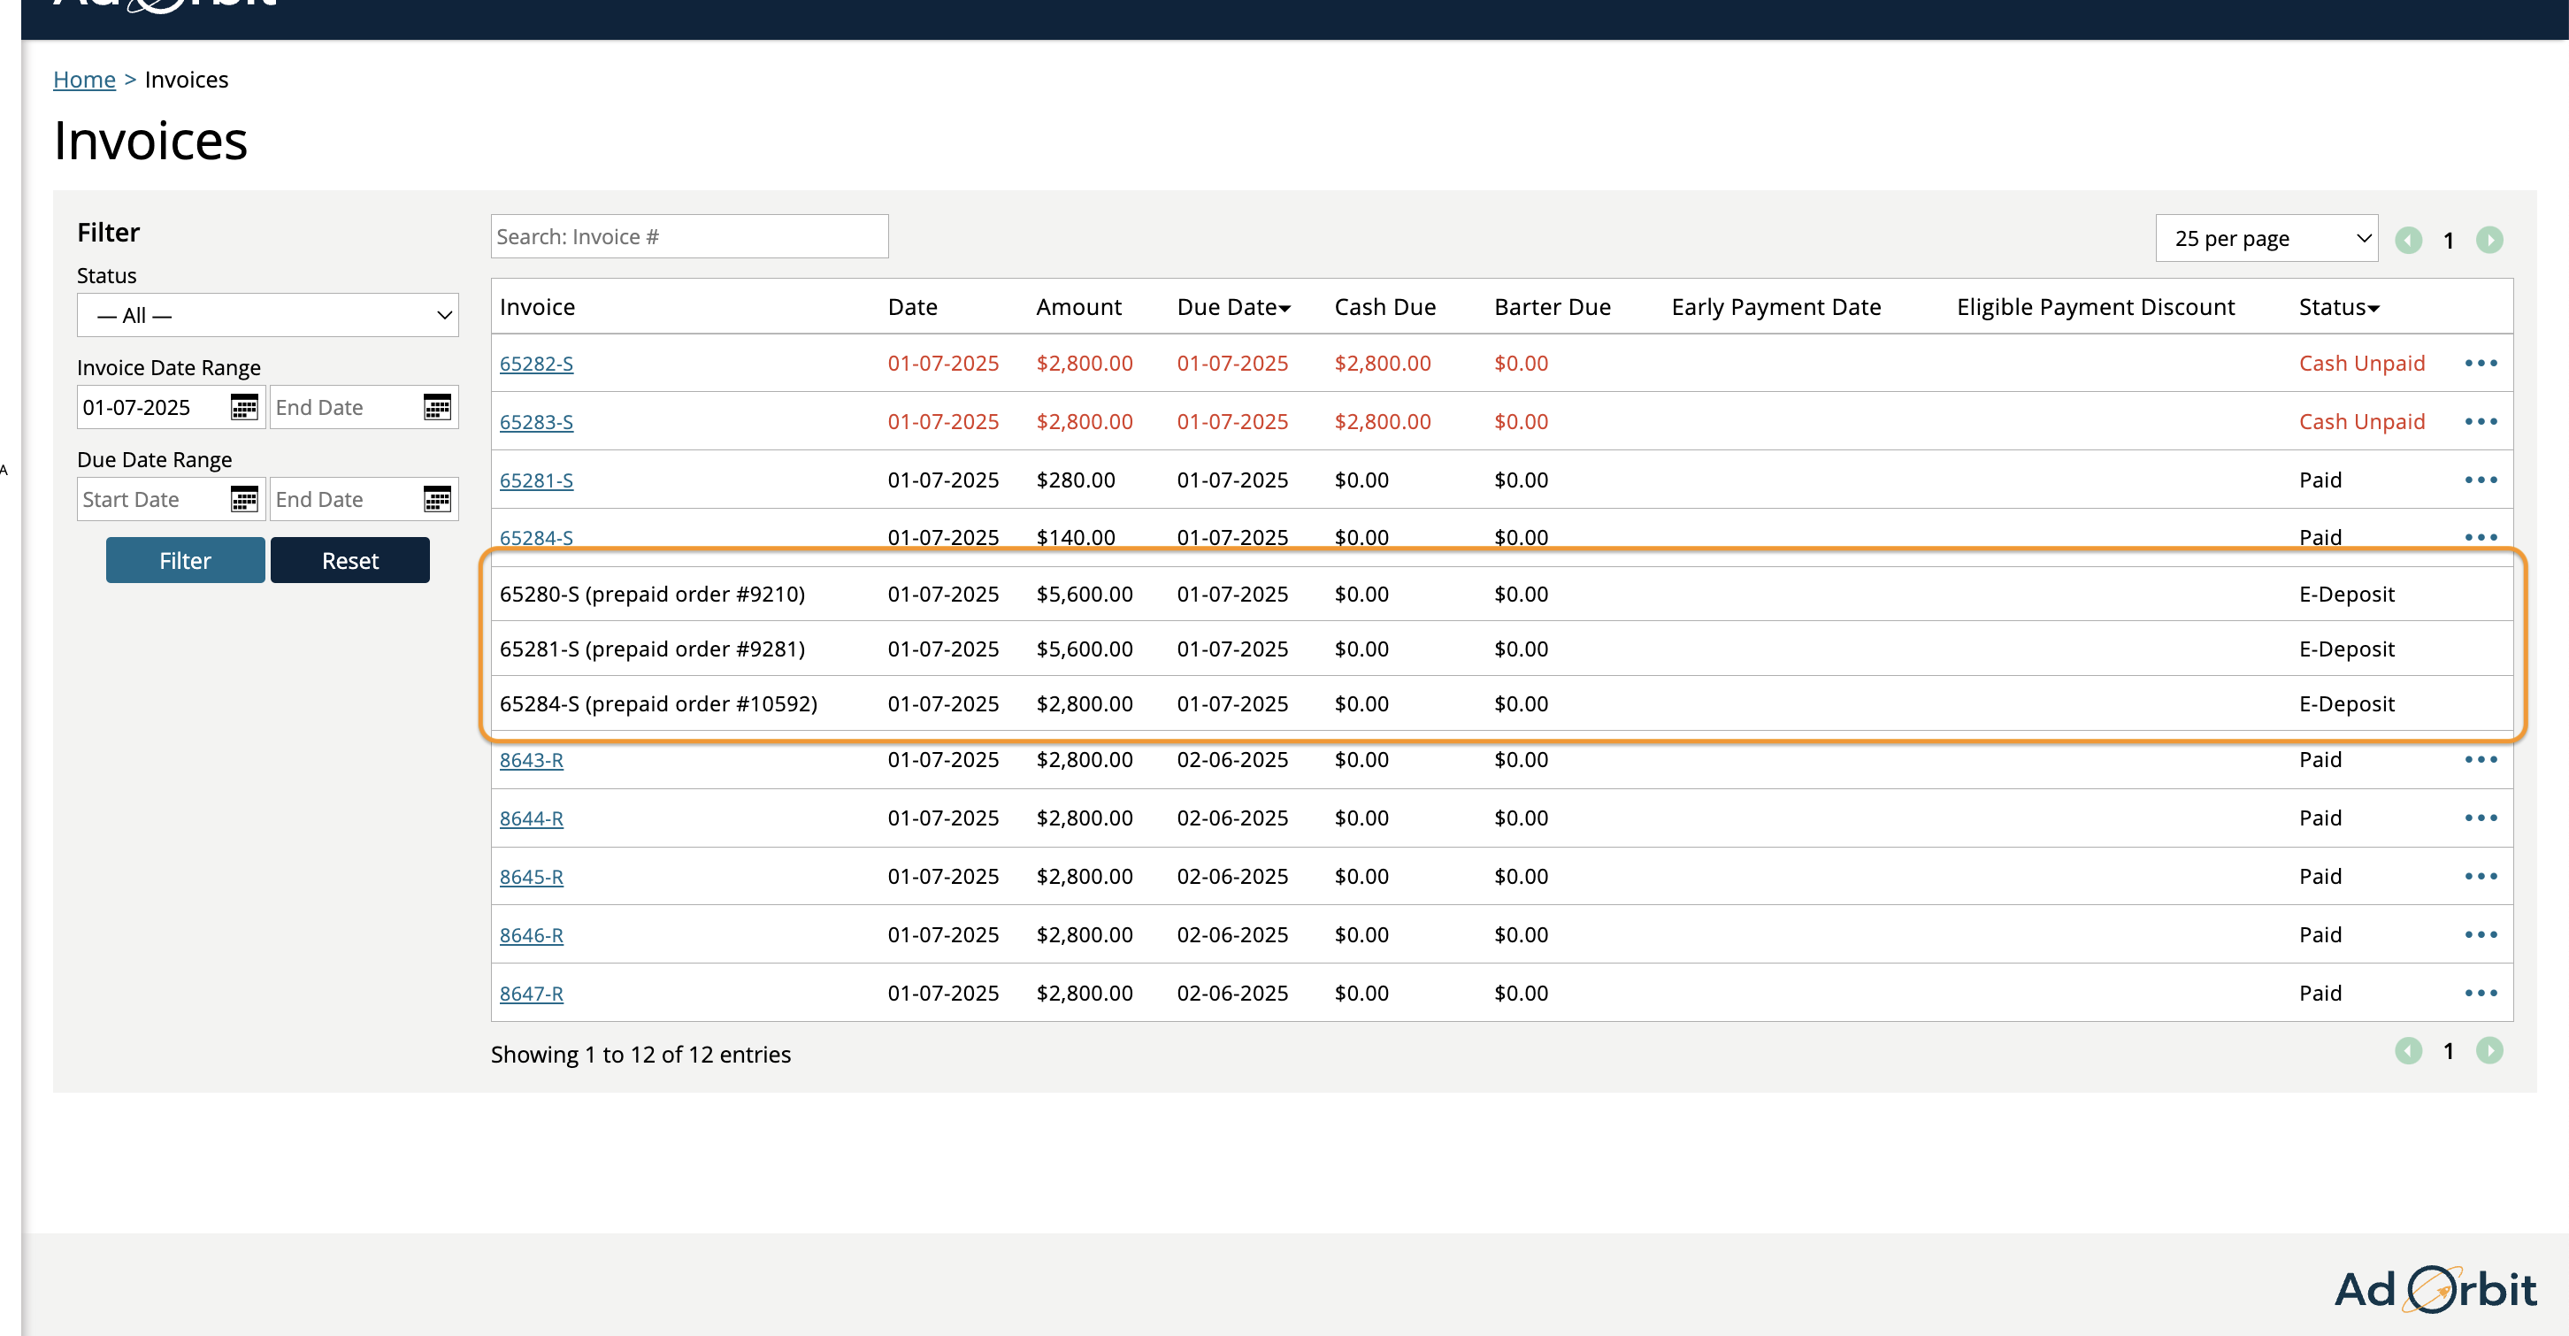The image size is (2569, 1336).
Task: Open the ellipsis actions menu for invoice 8643-R
Action: (2481, 759)
